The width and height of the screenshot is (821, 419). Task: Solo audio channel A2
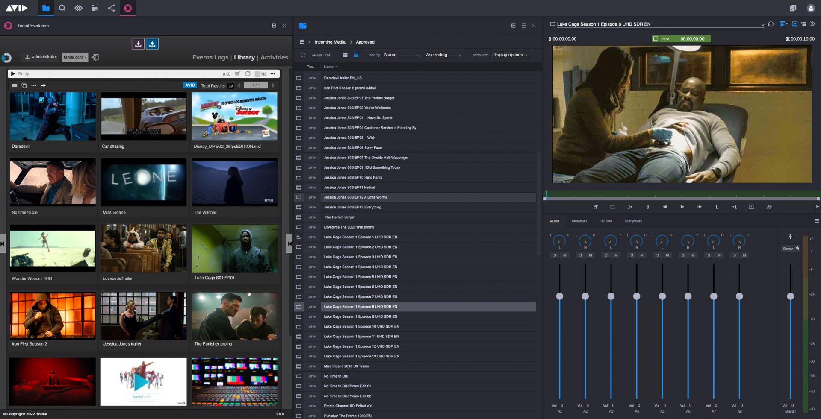click(x=580, y=255)
